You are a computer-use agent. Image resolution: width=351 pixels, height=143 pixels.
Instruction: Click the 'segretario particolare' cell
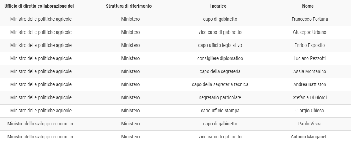[x=220, y=97]
